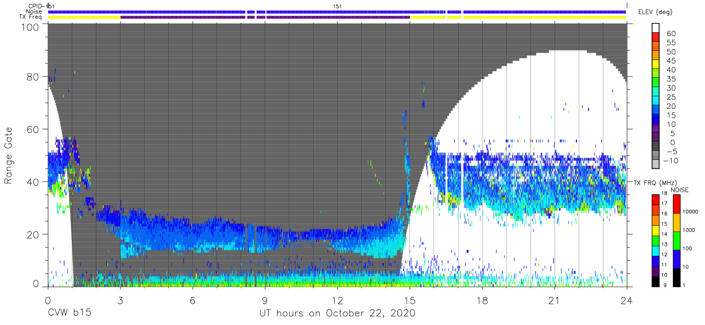This screenshot has width=705, height=325.
Task: Click the purple segment of the TX Freq bar
Action: coord(265,17)
